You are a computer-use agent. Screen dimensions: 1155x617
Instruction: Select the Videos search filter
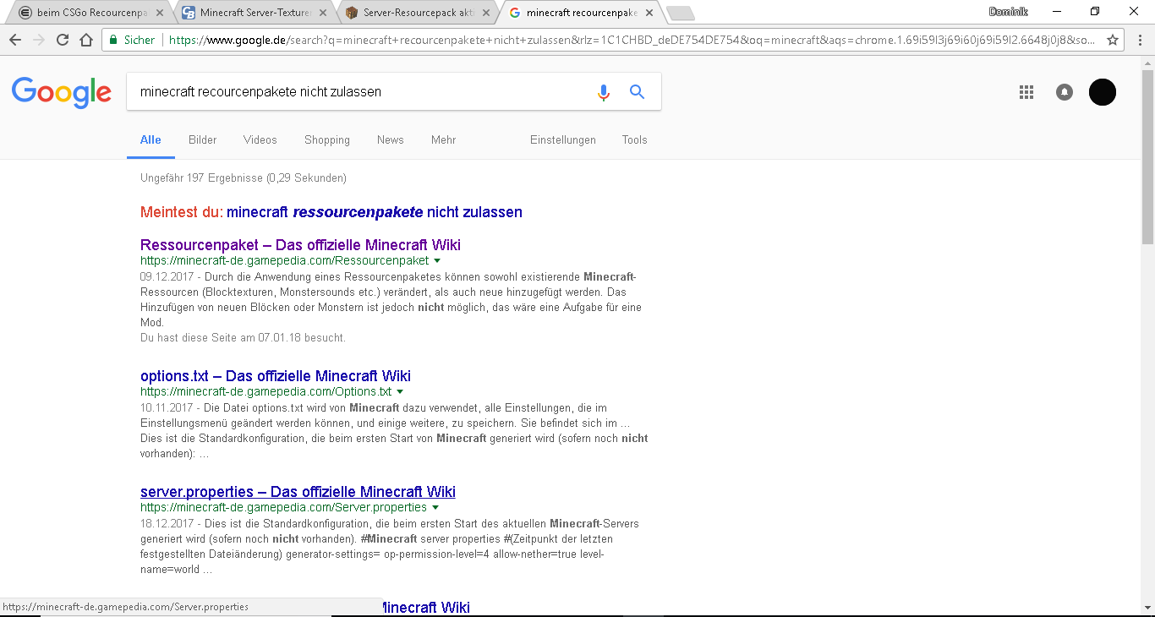pyautogui.click(x=260, y=140)
